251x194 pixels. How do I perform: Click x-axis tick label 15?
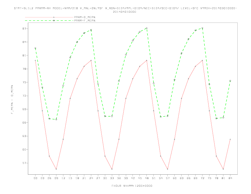coord(70,178)
